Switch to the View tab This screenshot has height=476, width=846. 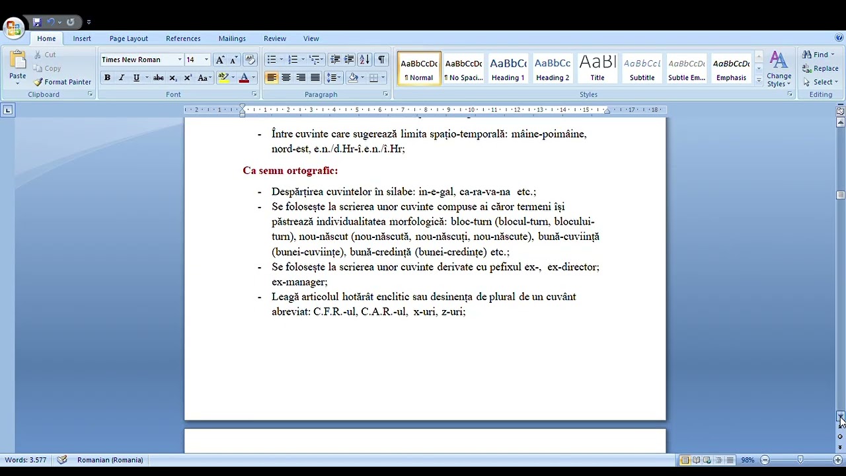pyautogui.click(x=311, y=38)
